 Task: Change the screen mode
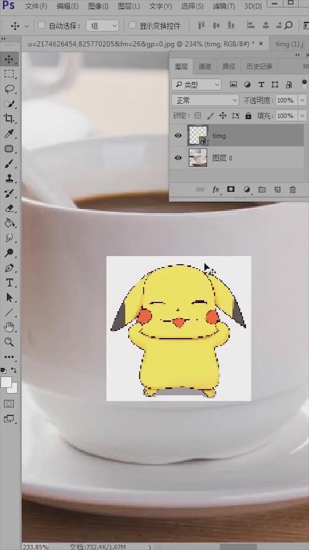click(x=9, y=419)
